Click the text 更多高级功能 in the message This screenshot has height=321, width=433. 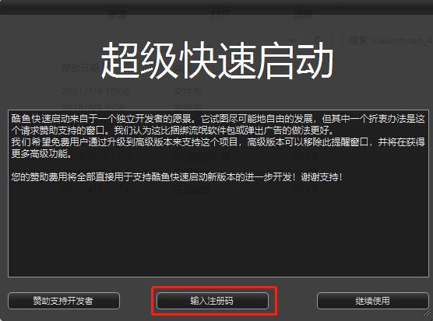[x=39, y=154]
